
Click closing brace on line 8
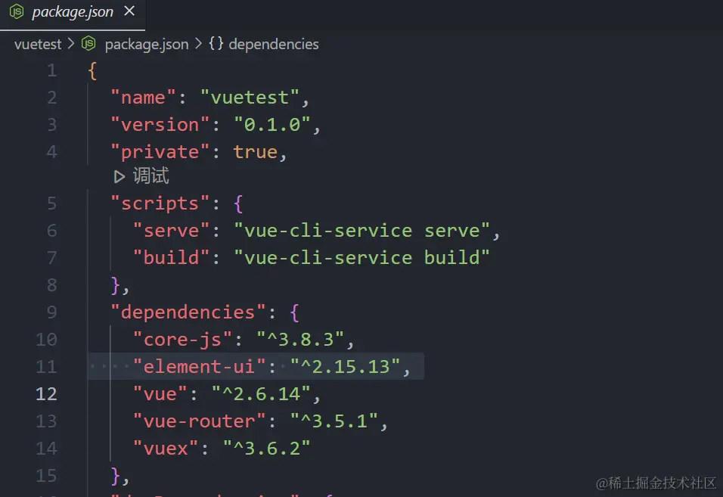coord(115,285)
